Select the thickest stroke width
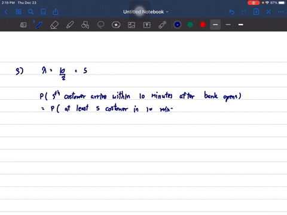Image resolution: width=287 pixels, height=215 pixels. 241,24
